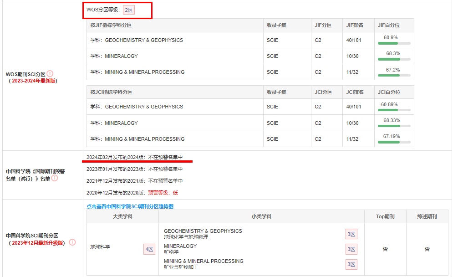Open the info tooltip beside WOS期刊SCI分区
Viewport: 453px width, 277px height.
50,72
